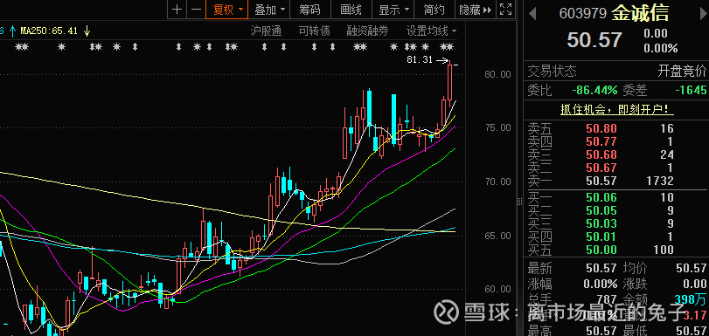Select the 筹码 toolbar tab
This screenshot has height=336, width=709.
310,10
